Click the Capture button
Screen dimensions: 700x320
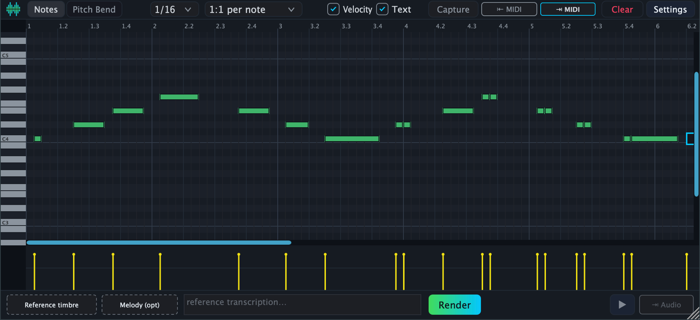453,9
